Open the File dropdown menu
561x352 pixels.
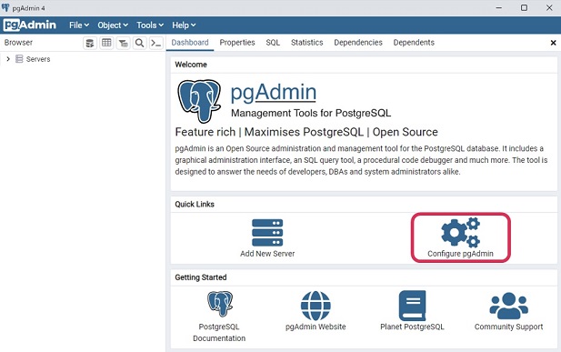tap(79, 25)
